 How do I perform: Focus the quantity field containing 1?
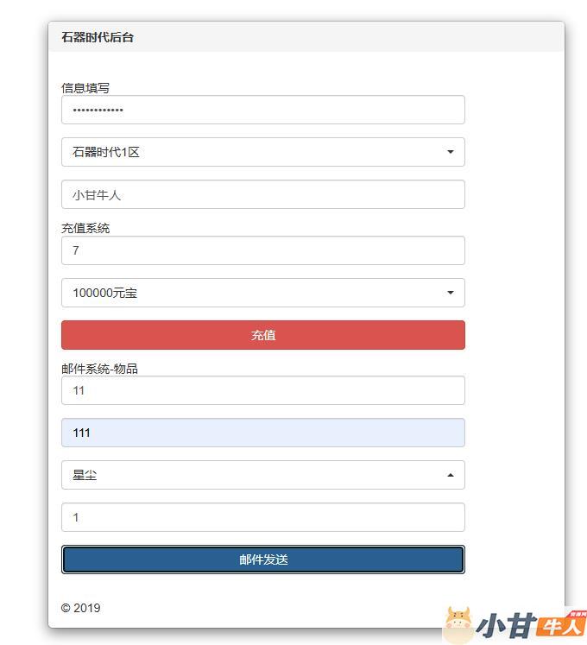click(x=262, y=517)
